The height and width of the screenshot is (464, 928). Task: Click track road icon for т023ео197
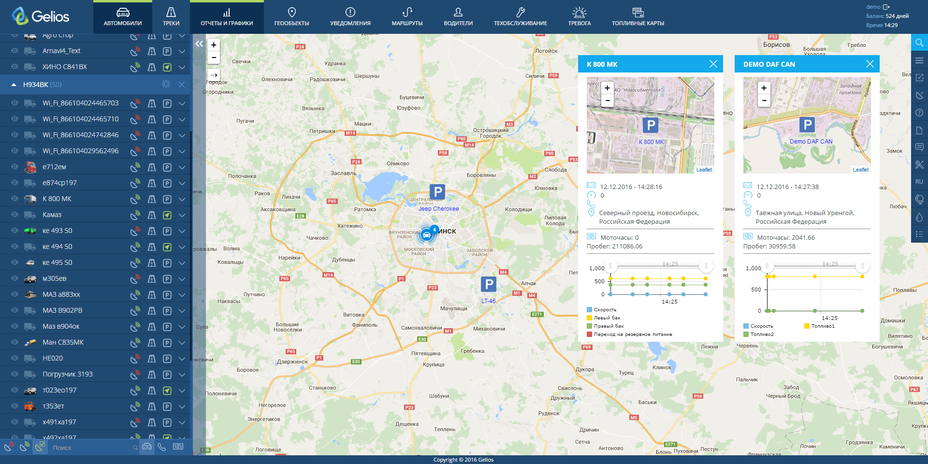click(152, 391)
